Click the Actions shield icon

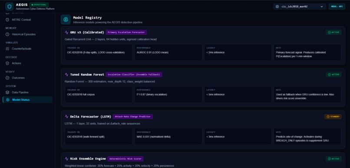[7, 63]
